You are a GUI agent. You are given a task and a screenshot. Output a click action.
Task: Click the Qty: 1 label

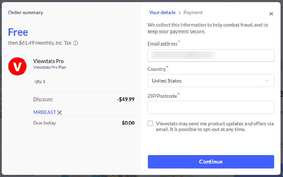[x=40, y=81]
